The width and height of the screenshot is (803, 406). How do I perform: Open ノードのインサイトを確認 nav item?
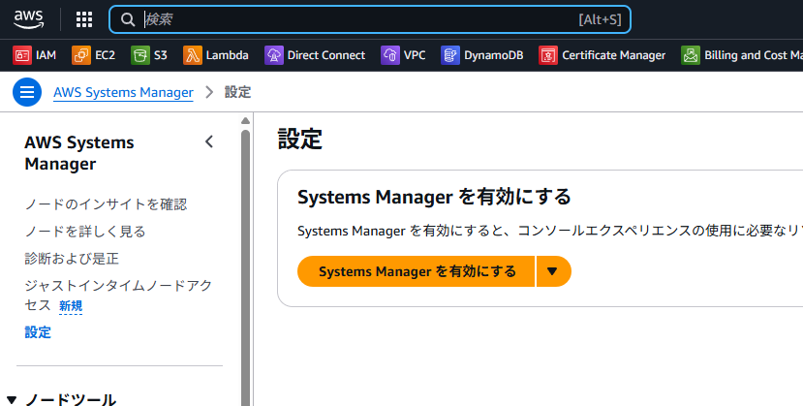point(106,204)
